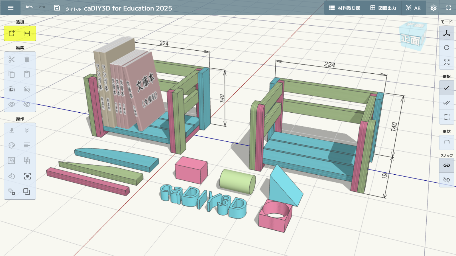
Task: Click the resize frame icon in 操作
Action: pos(27,160)
